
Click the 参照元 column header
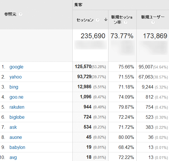click(10, 14)
